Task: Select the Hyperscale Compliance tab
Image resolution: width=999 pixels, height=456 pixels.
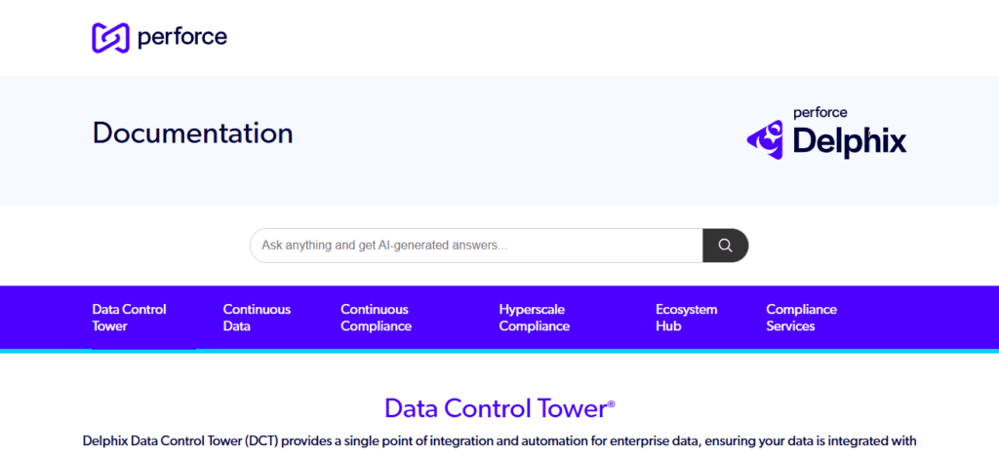Action: [x=534, y=318]
